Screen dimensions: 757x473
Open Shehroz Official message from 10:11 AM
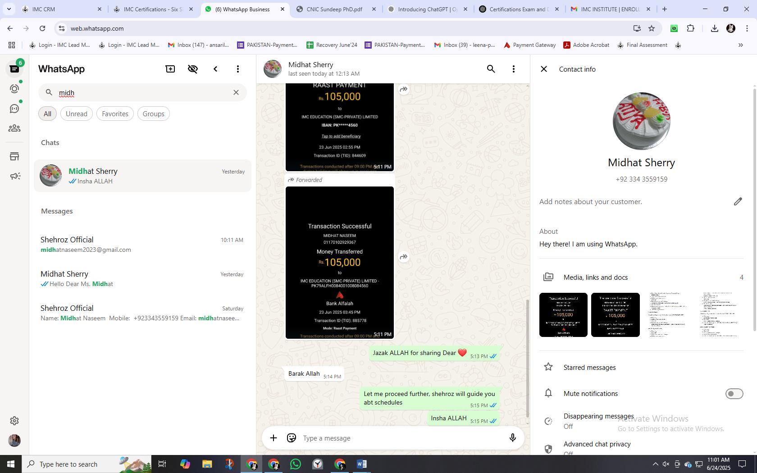click(142, 244)
